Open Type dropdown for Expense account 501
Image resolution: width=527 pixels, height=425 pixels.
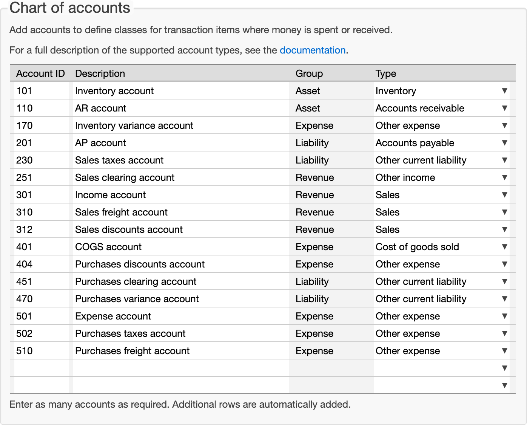[x=441, y=316]
